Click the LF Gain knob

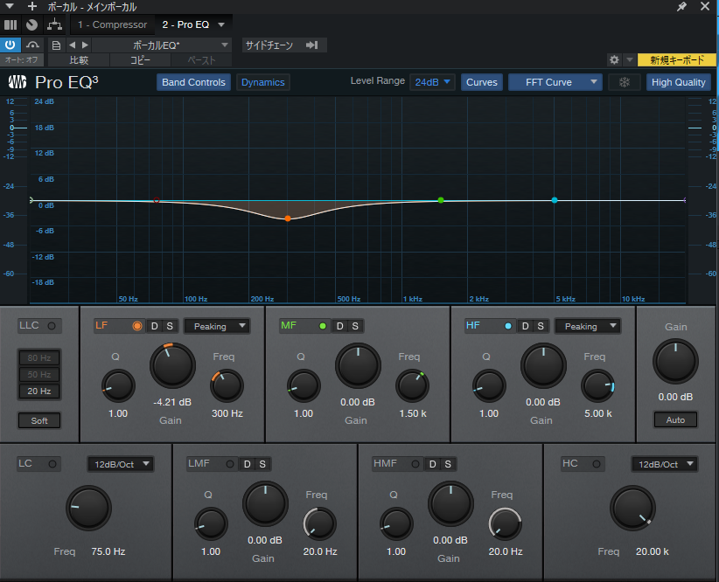coord(173,365)
